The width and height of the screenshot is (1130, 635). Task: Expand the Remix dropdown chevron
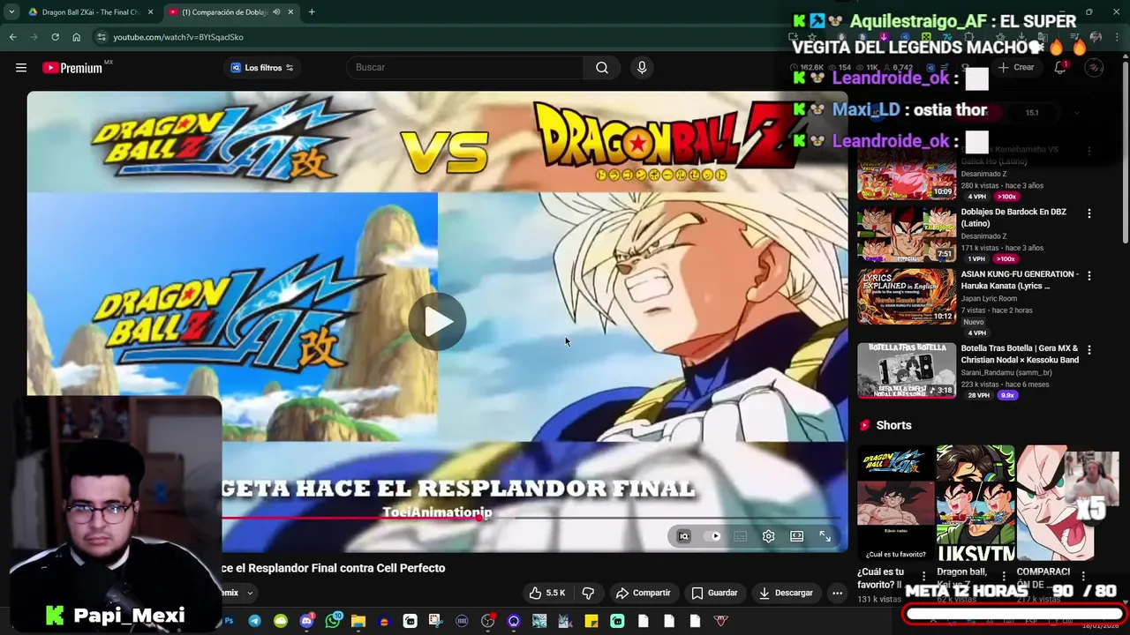tap(250, 593)
